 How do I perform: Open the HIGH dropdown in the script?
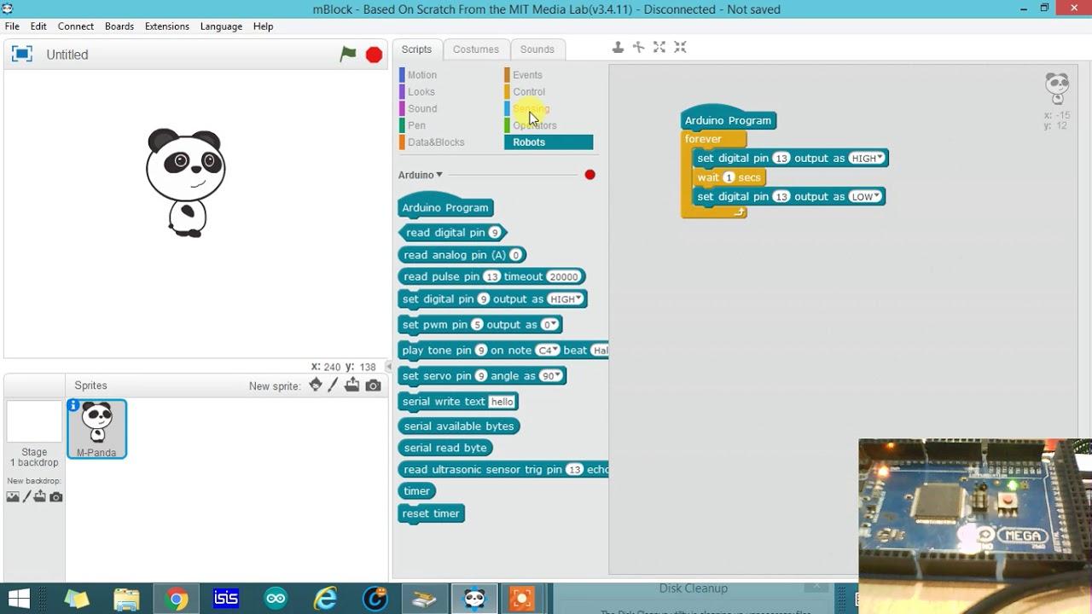click(x=868, y=159)
